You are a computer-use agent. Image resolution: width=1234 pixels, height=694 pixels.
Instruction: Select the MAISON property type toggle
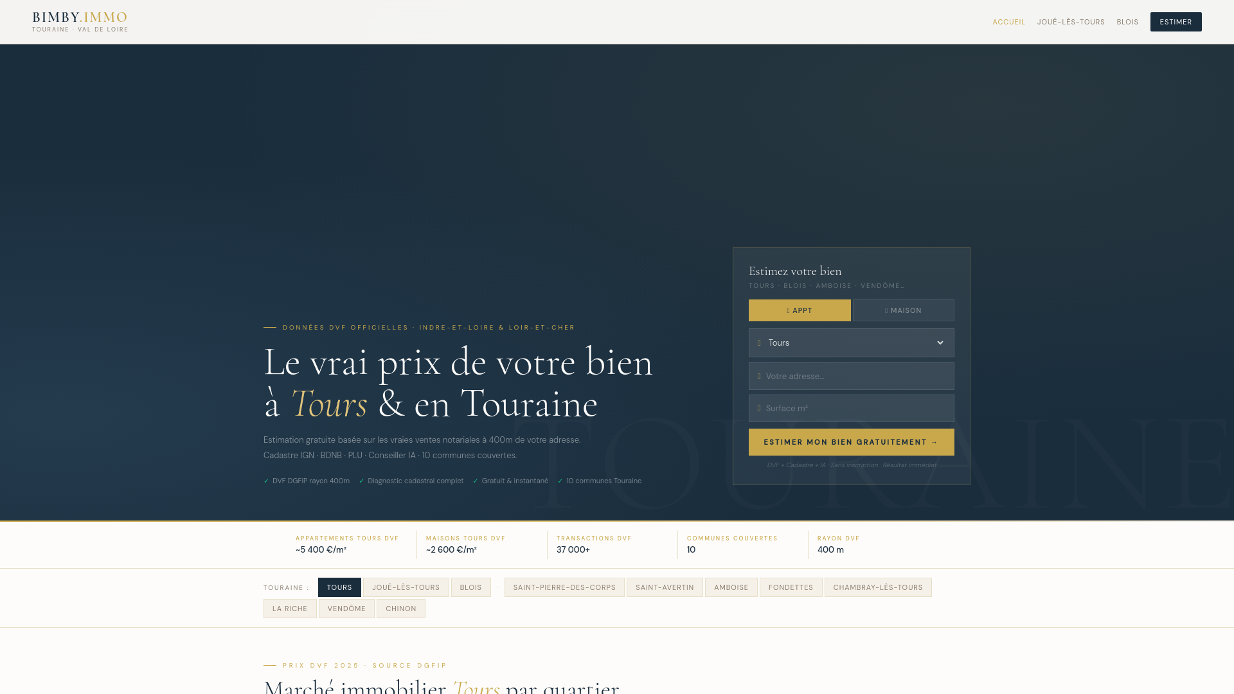(903, 310)
